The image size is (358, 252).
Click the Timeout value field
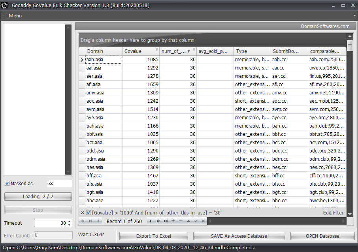click(x=51, y=223)
